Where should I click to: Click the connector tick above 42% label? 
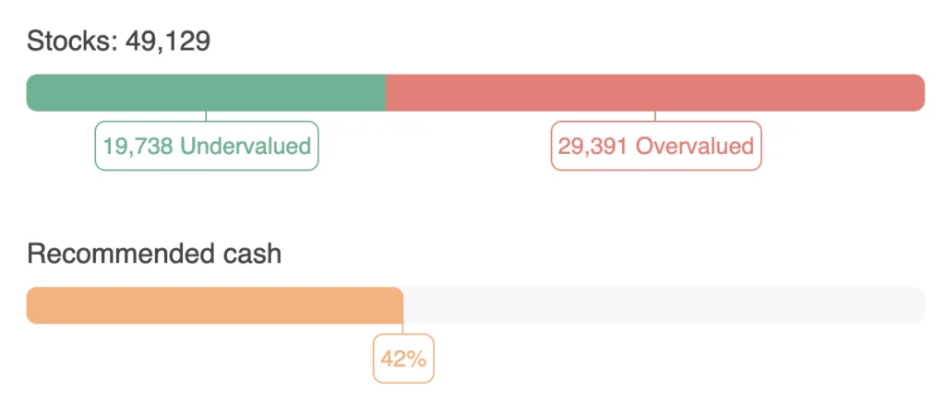[x=403, y=329]
